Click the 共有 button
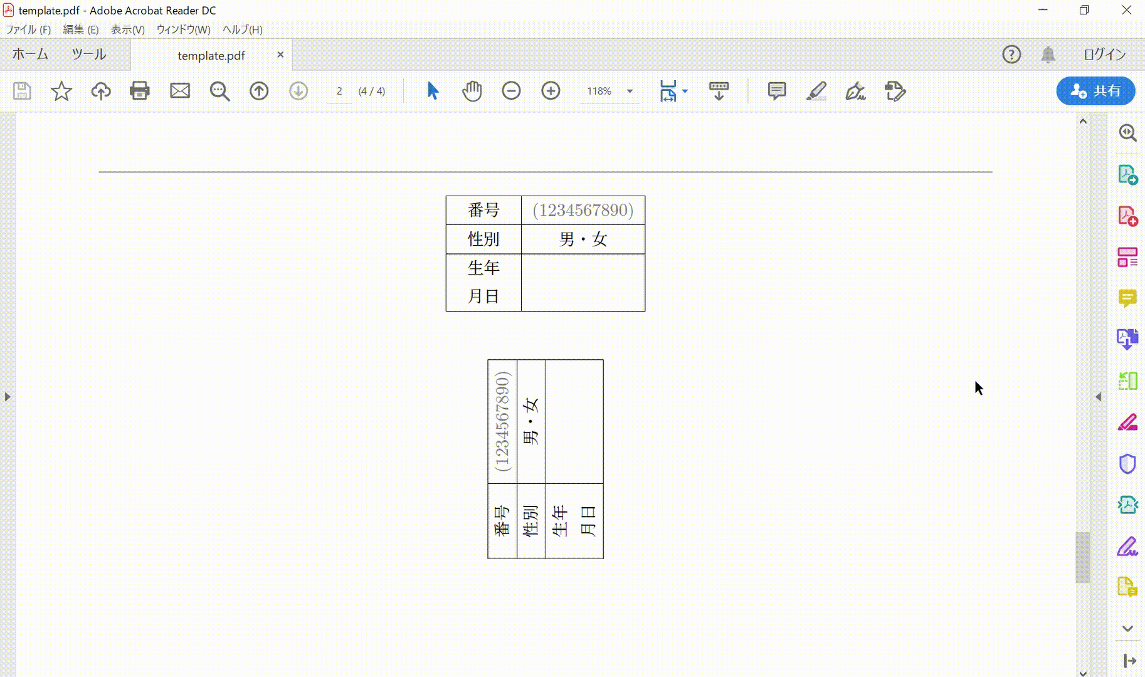 point(1095,91)
